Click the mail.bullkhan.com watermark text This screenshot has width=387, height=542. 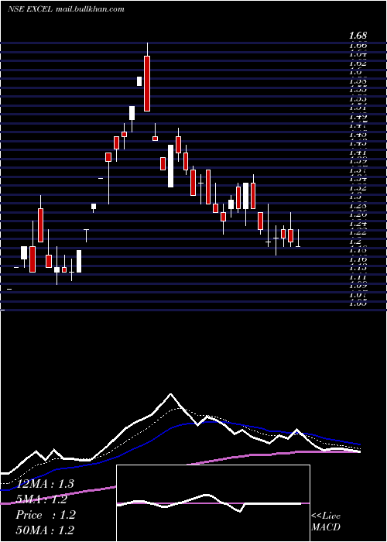[89, 9]
